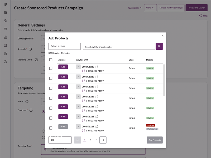This screenshot has height=158, width=211.
Task: Click the 320 Results text
Action: pyautogui.click(x=54, y=53)
